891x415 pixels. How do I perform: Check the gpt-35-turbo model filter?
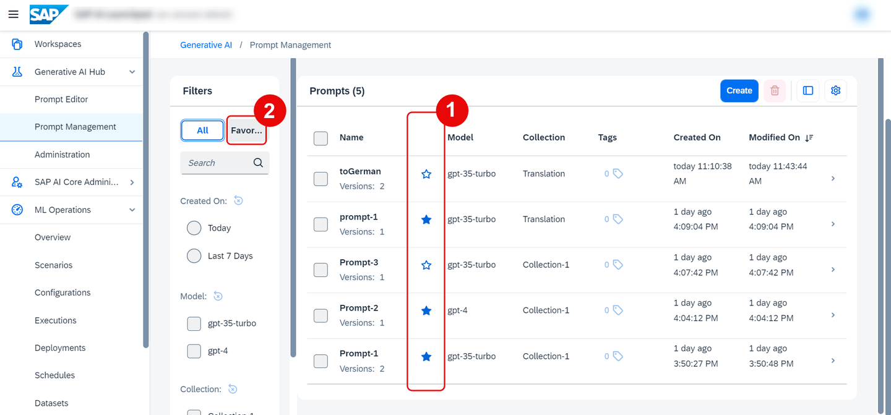click(x=194, y=323)
